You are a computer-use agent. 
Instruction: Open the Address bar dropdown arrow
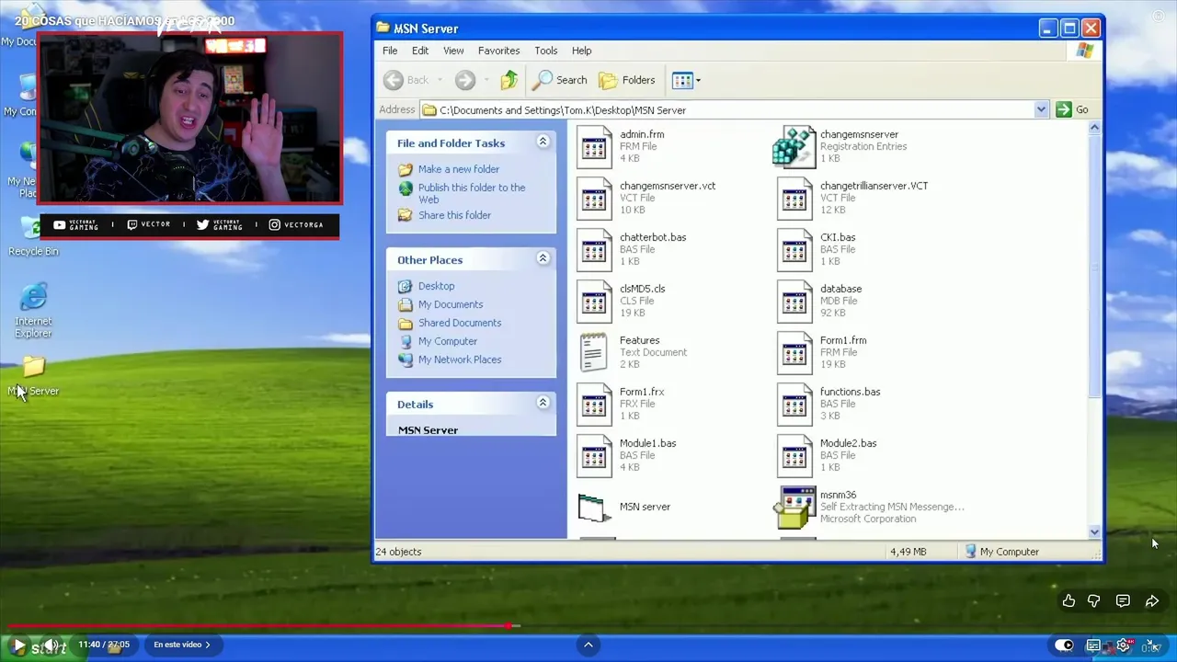pos(1041,109)
